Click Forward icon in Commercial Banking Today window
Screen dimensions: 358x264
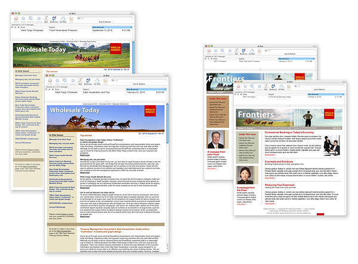click(x=260, y=87)
